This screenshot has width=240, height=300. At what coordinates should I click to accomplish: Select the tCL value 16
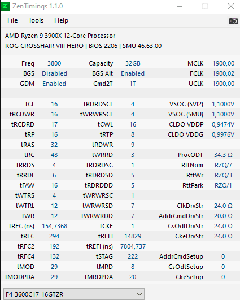click(x=54, y=104)
